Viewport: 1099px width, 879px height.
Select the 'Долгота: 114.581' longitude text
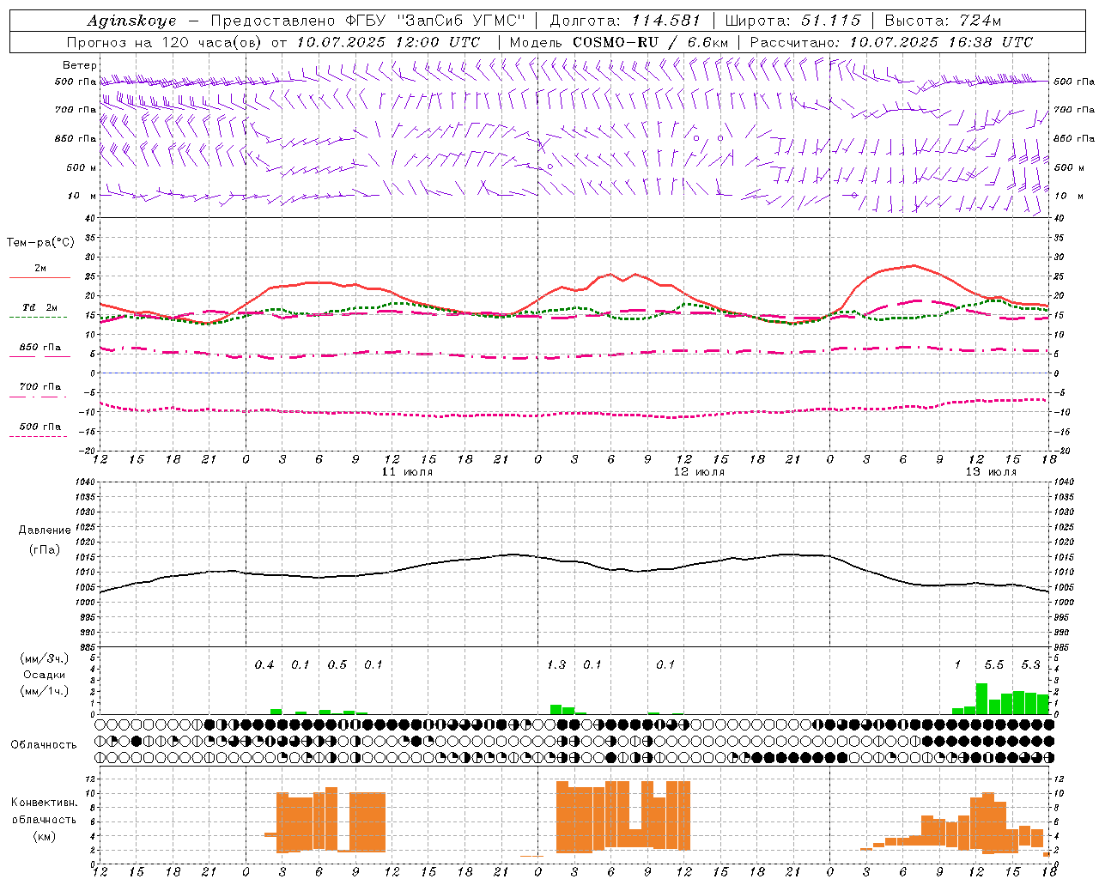coord(625,21)
